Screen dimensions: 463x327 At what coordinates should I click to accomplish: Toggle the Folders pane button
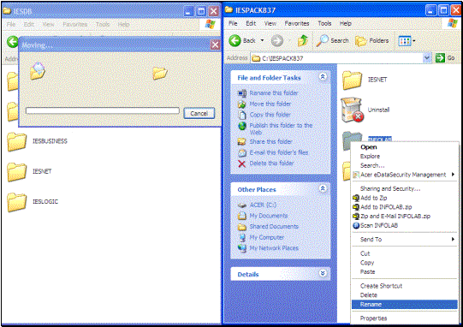tap(371, 41)
